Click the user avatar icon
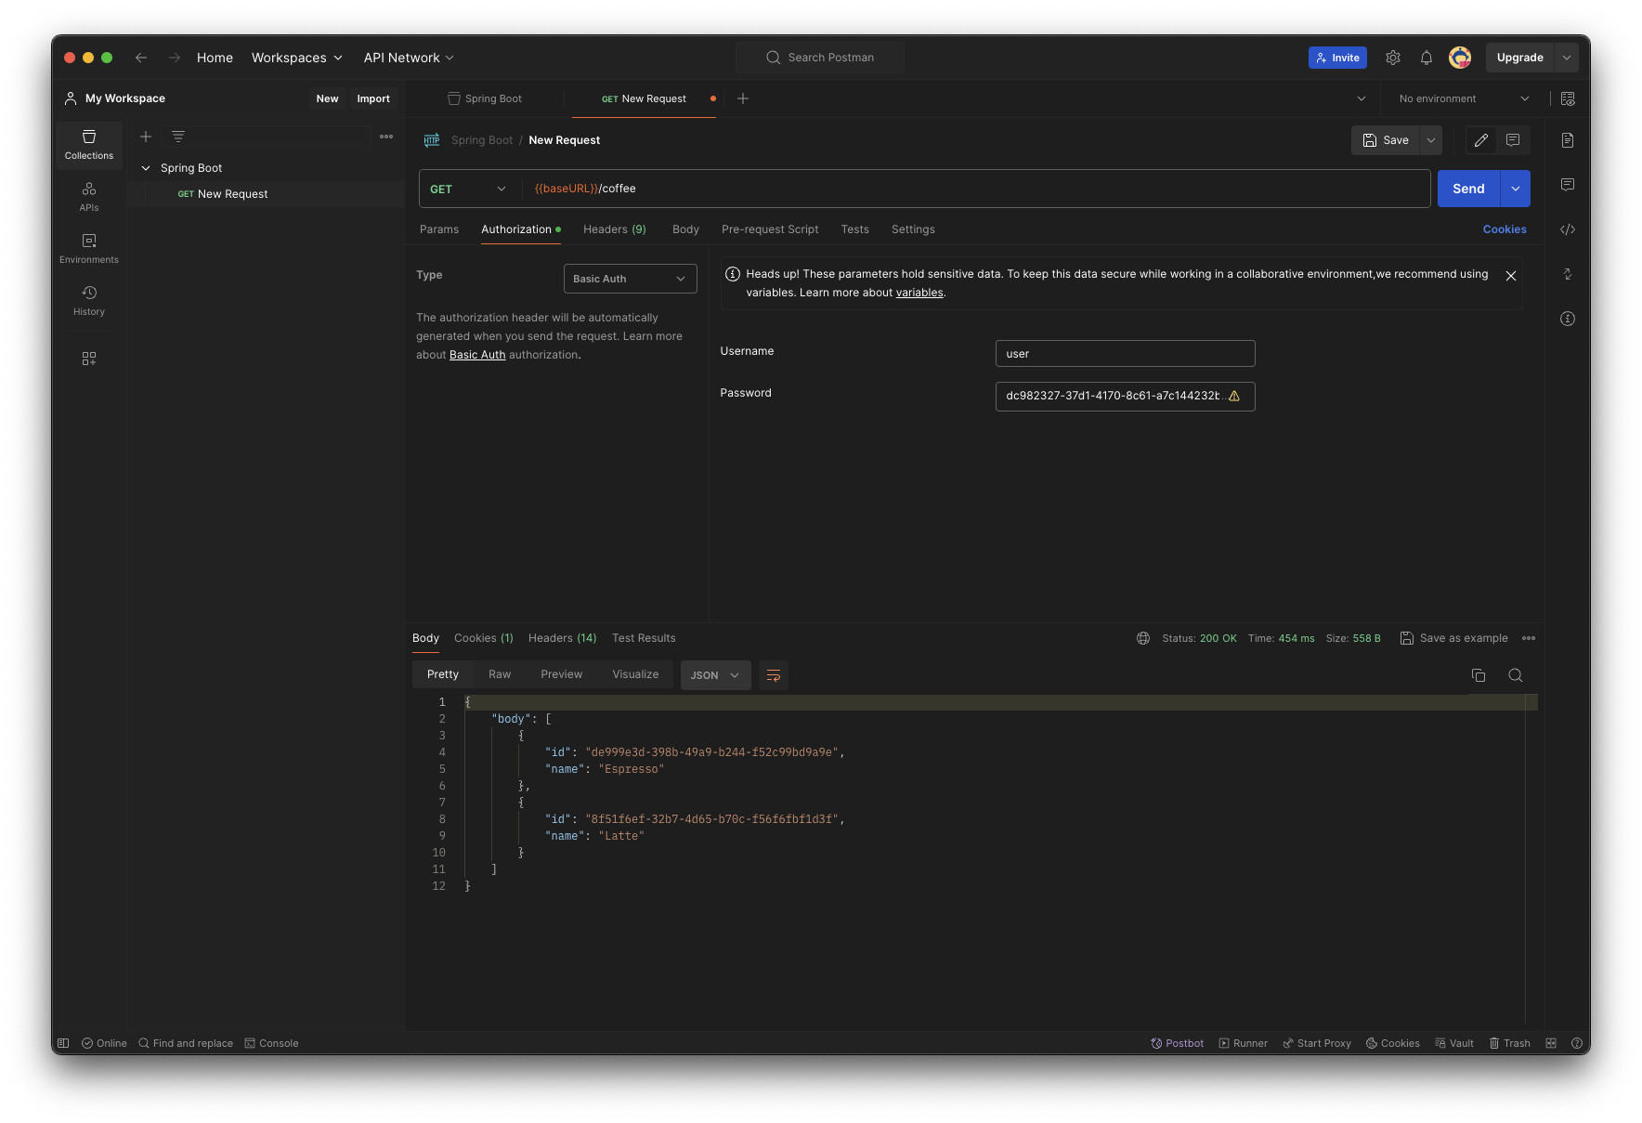The width and height of the screenshot is (1642, 1123). [1460, 58]
